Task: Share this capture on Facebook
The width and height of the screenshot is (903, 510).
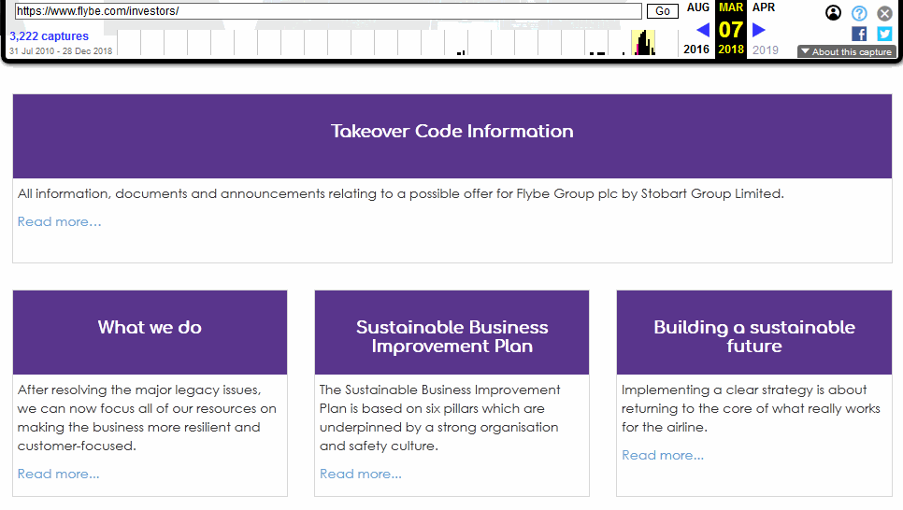Action: click(x=859, y=34)
